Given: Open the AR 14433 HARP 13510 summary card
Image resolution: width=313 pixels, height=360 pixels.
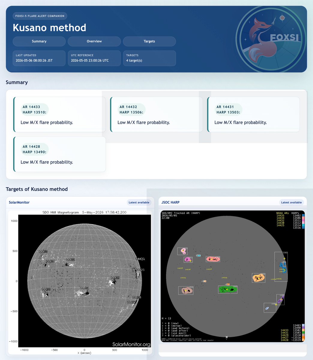Looking at the screenshot, I should pos(60,114).
